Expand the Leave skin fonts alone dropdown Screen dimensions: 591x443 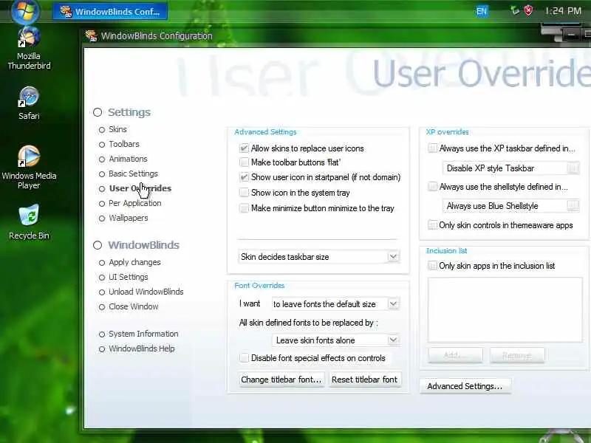pos(335,340)
